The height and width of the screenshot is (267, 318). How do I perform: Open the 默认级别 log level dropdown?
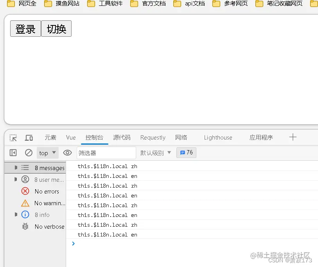pos(156,153)
